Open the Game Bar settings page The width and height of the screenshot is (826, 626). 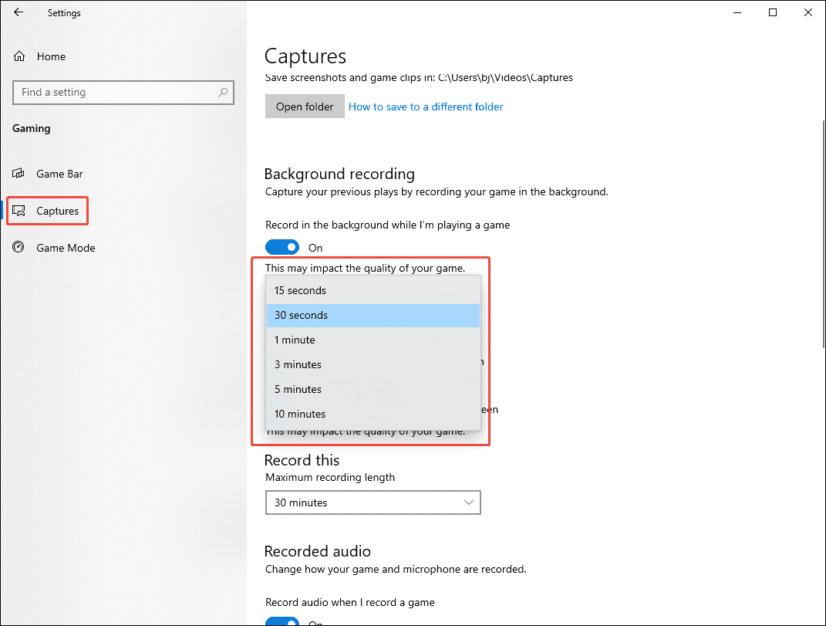coord(59,174)
